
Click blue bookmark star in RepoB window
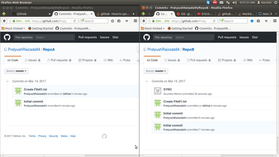(x=252, y=21)
